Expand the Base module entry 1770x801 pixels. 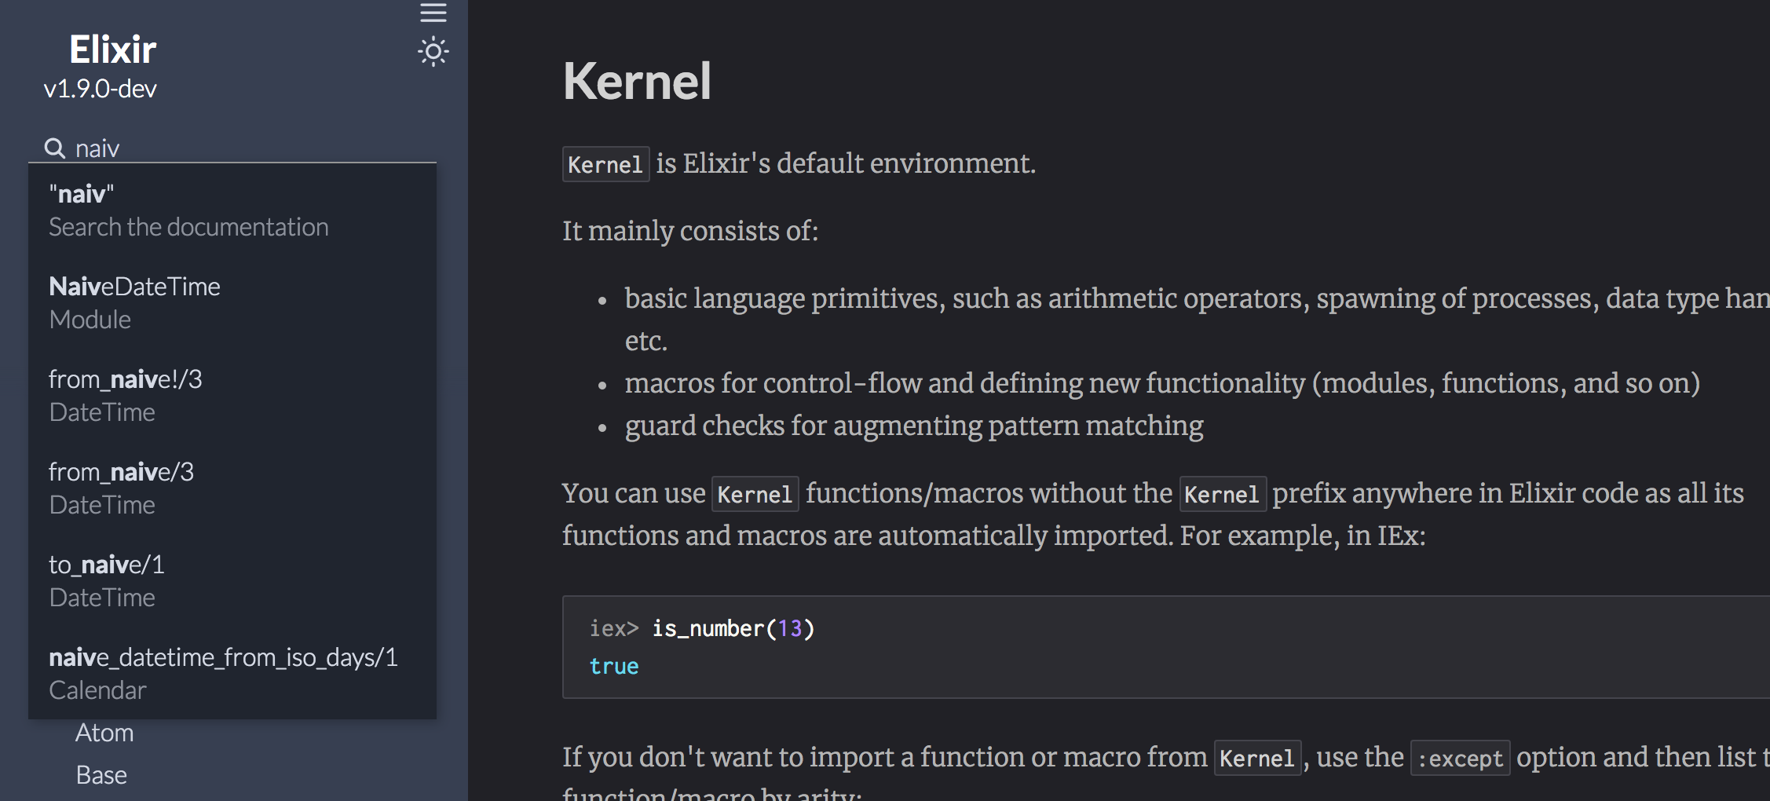point(101,774)
